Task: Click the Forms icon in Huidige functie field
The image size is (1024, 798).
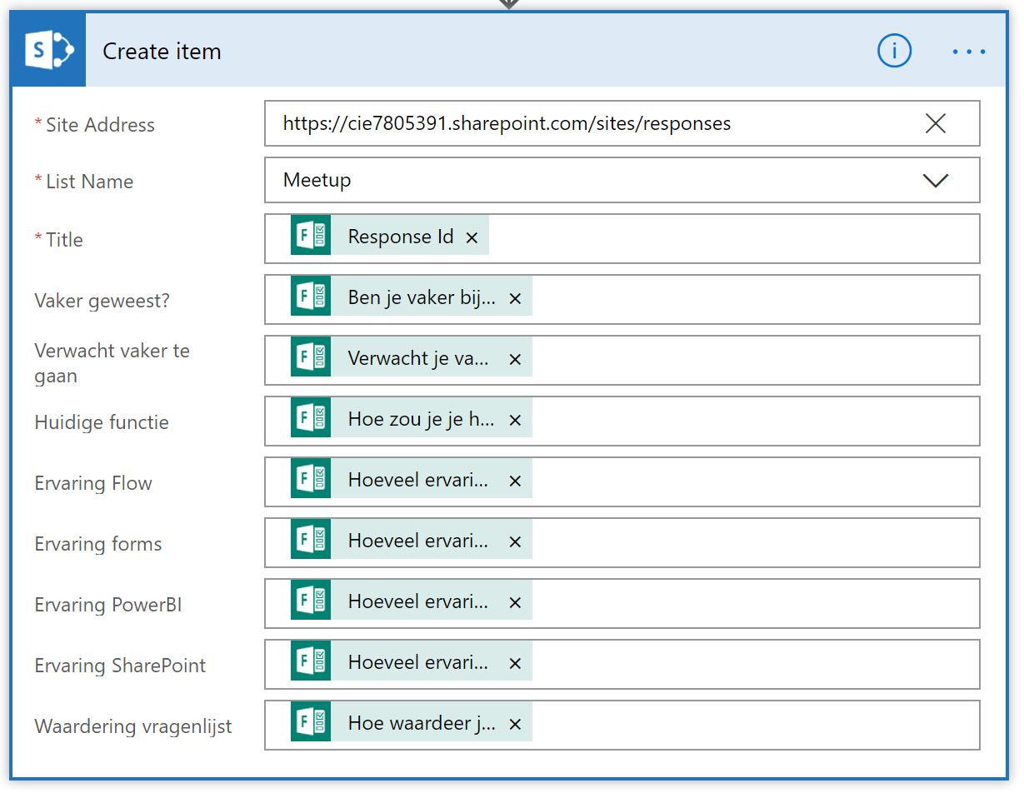Action: click(x=311, y=418)
